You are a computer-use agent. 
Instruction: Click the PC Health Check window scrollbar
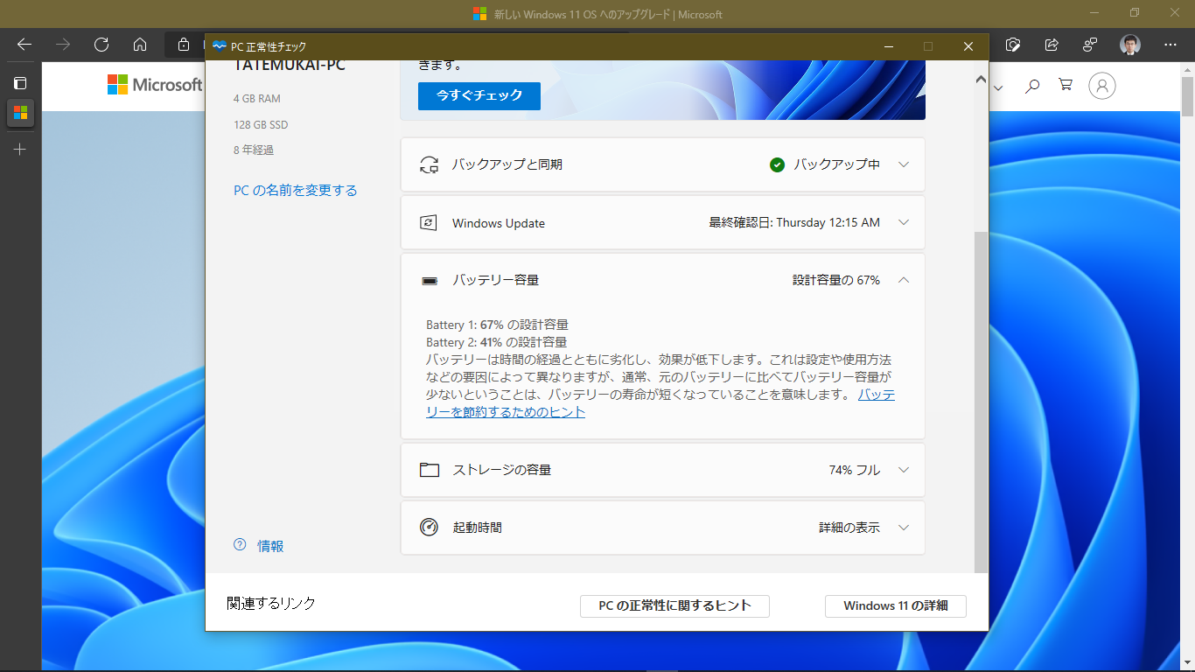click(x=980, y=394)
